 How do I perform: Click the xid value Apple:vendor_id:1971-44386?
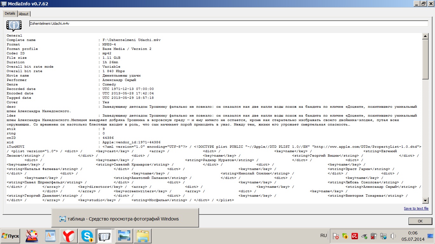click(132, 142)
